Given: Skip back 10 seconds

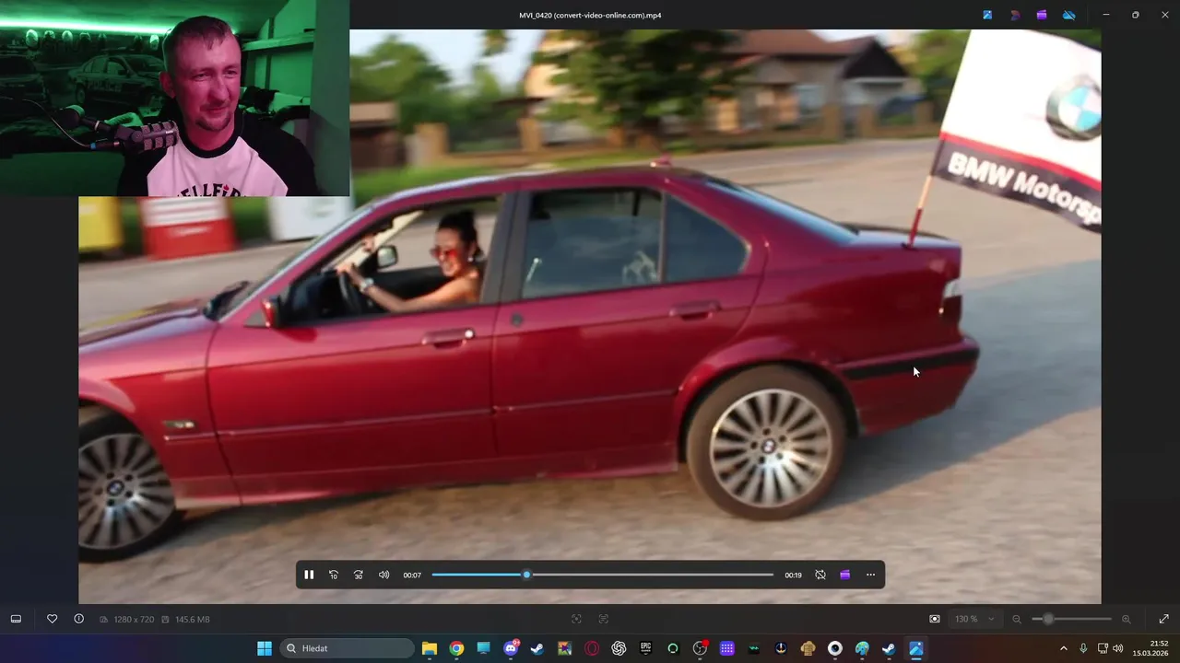Looking at the screenshot, I should pos(334,575).
